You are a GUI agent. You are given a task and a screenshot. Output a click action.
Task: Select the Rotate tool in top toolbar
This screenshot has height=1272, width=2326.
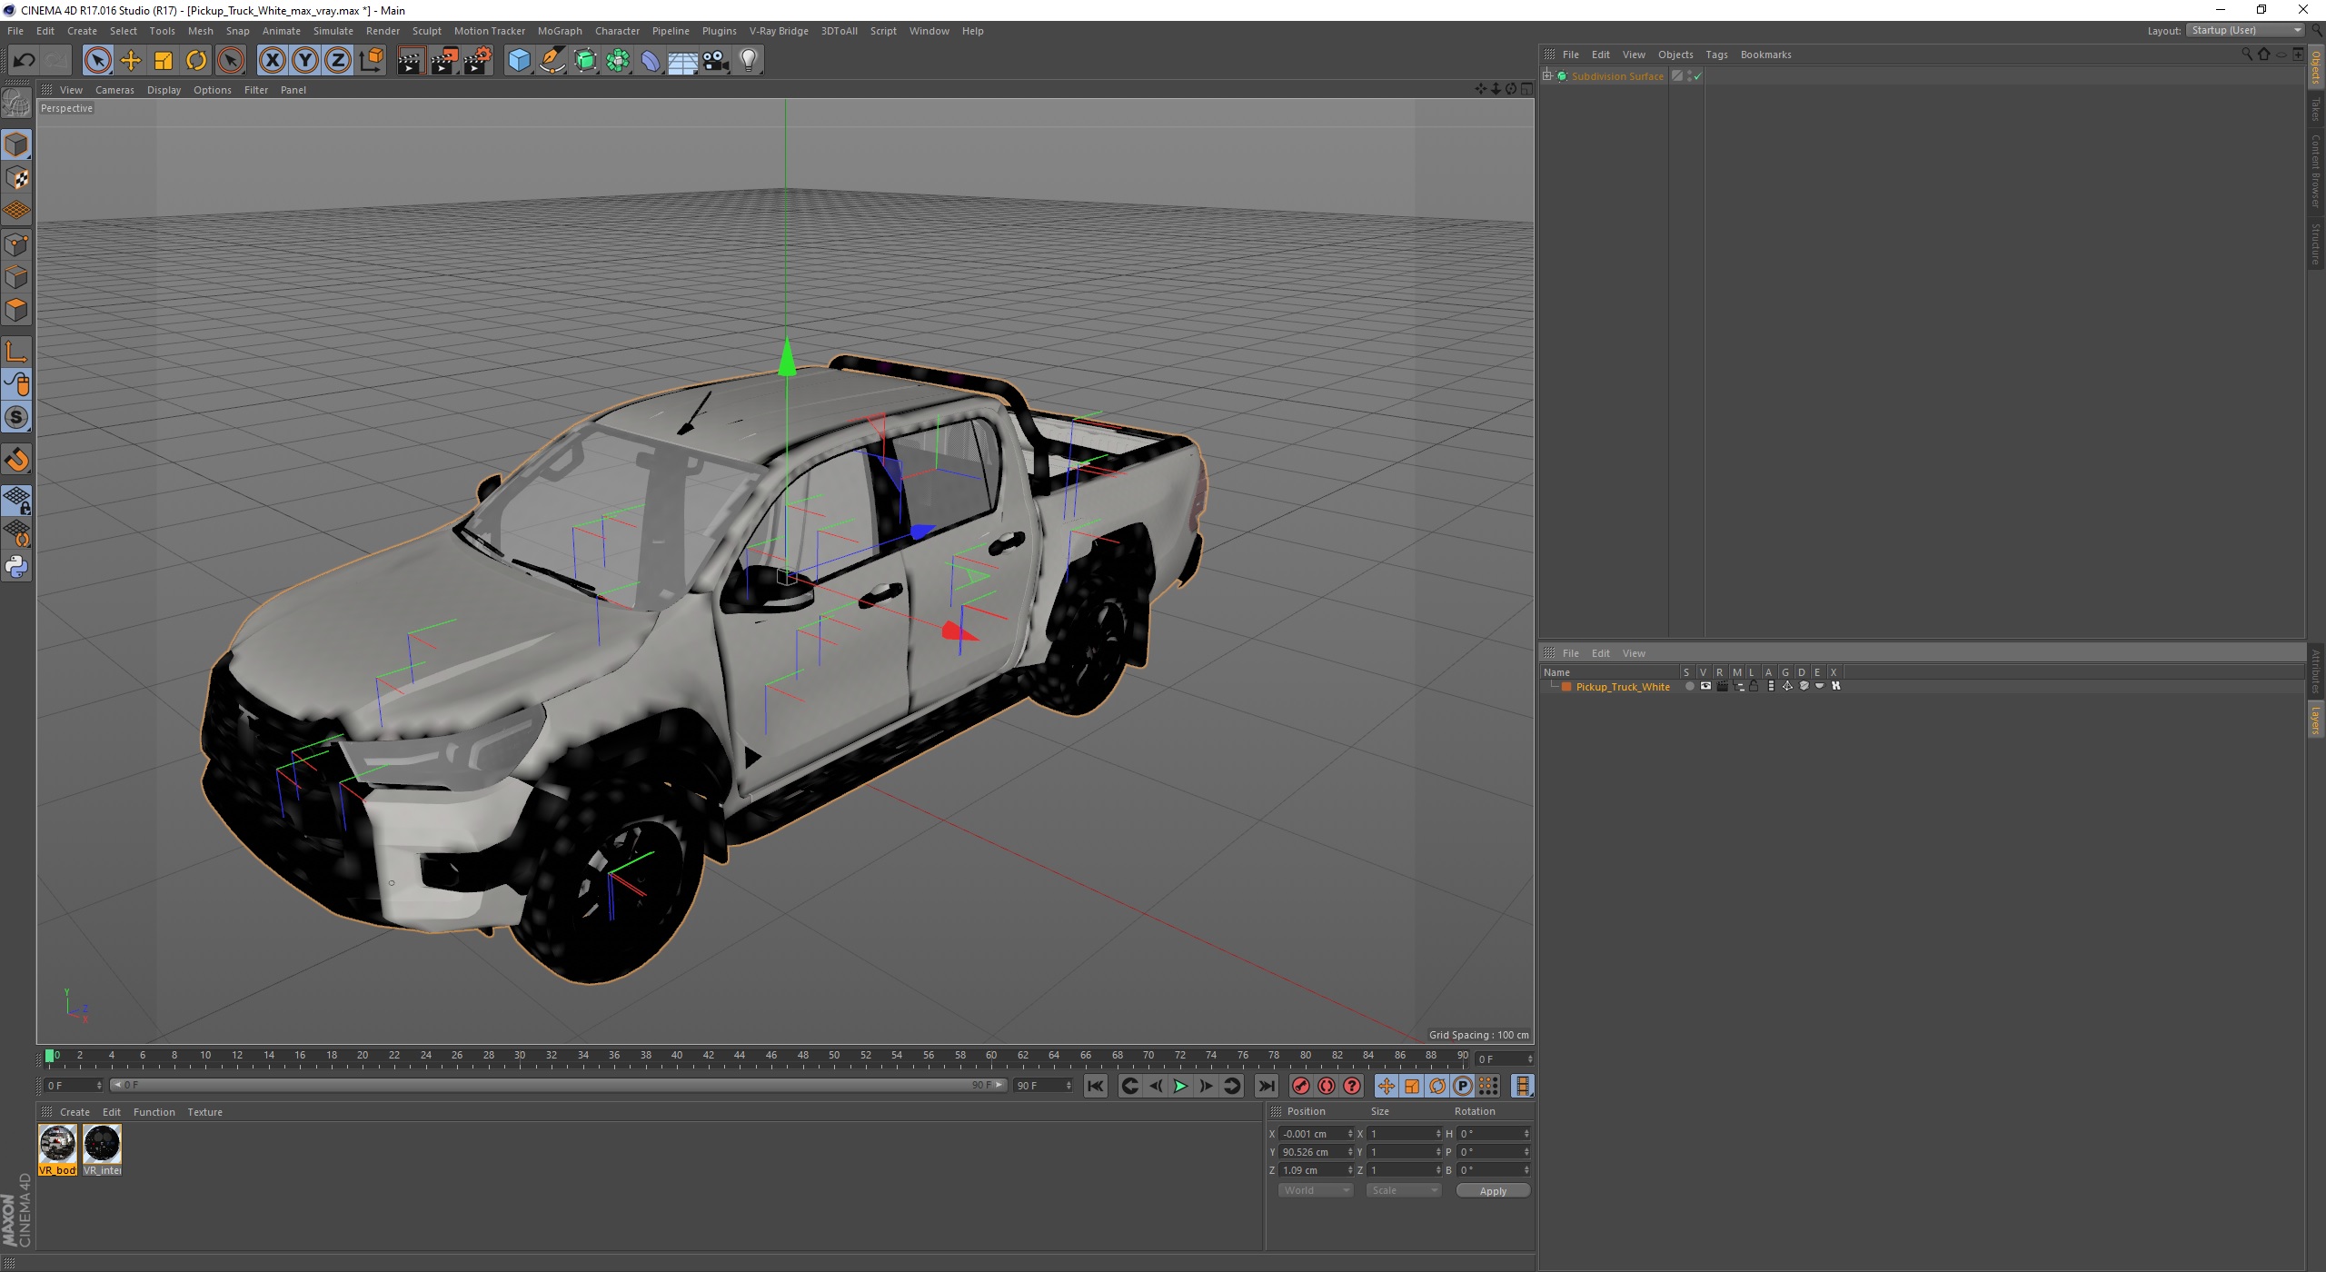(196, 61)
